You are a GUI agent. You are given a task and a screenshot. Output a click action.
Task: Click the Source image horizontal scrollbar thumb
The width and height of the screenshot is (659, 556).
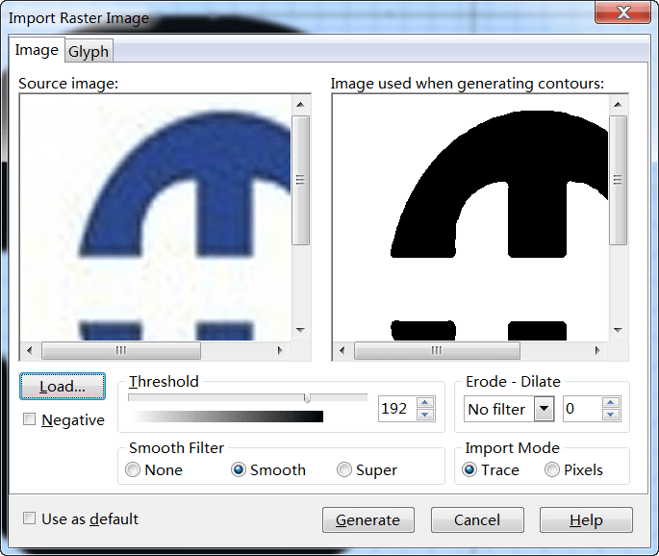click(121, 350)
